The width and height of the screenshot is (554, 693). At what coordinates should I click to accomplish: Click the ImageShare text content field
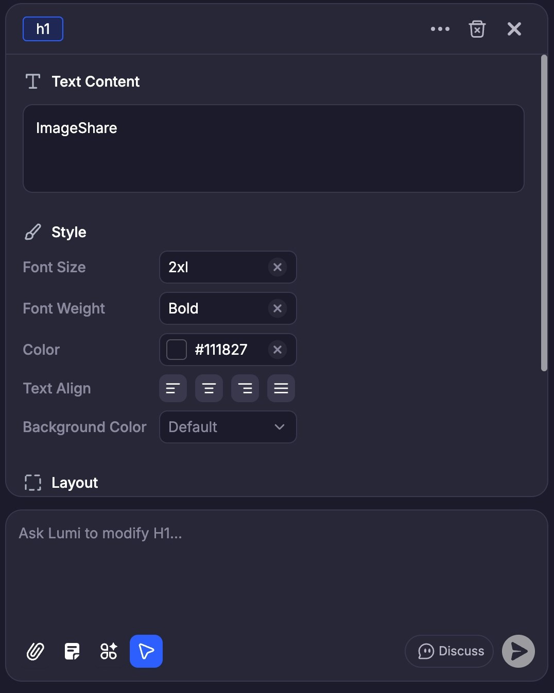pyautogui.click(x=273, y=148)
